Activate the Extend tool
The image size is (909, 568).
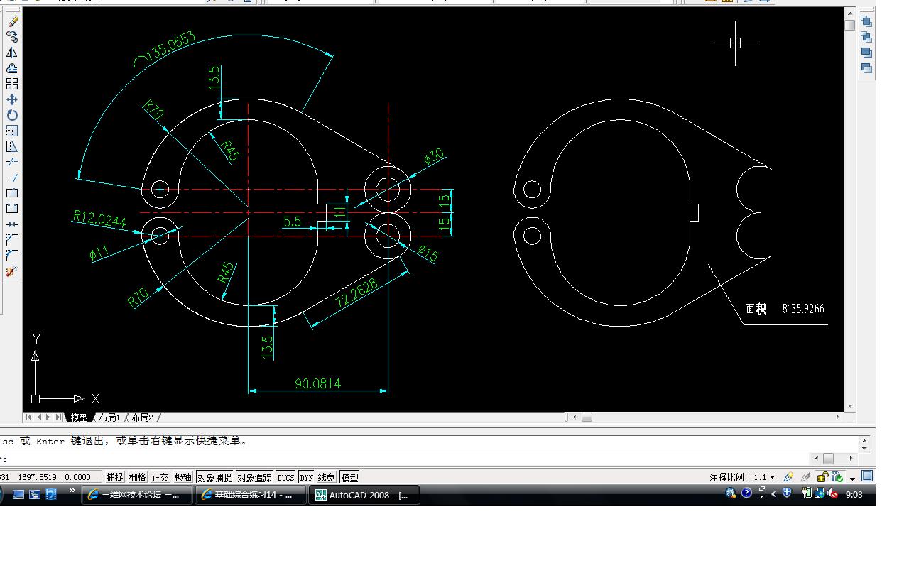point(12,178)
